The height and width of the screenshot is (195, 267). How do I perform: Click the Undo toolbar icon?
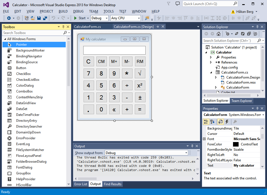pyautogui.click(x=53, y=18)
